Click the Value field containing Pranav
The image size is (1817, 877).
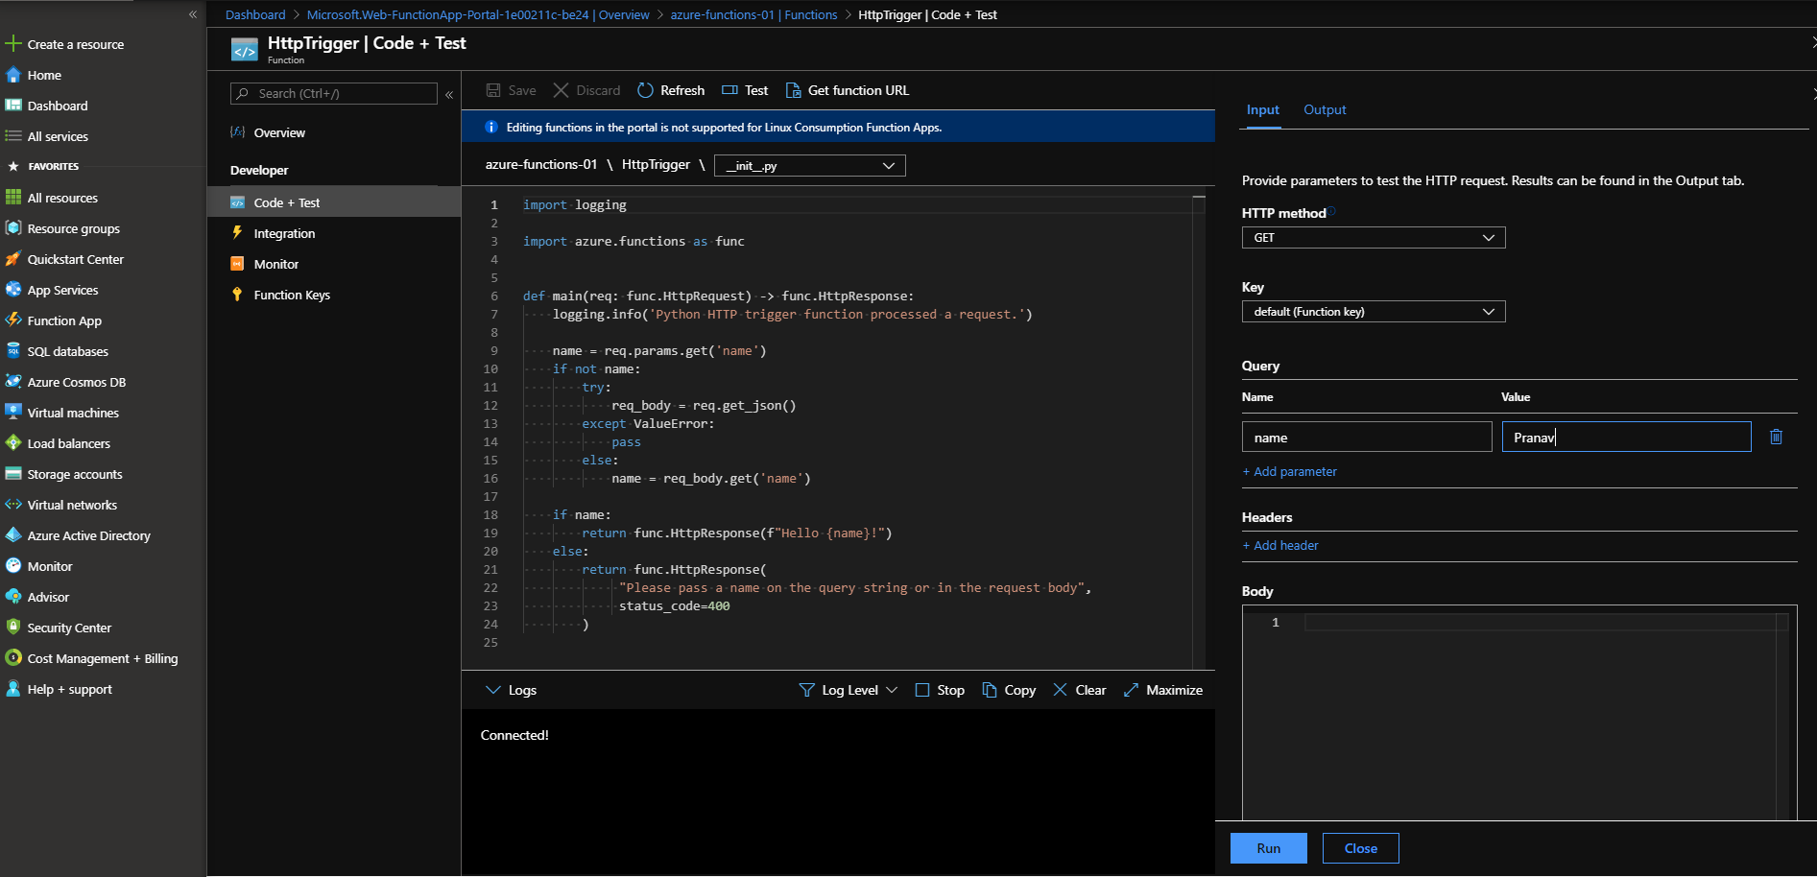tap(1626, 437)
